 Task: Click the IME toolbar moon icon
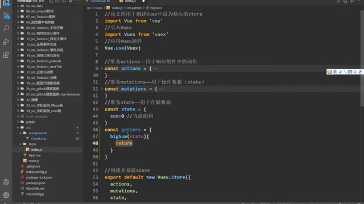(x=340, y=72)
